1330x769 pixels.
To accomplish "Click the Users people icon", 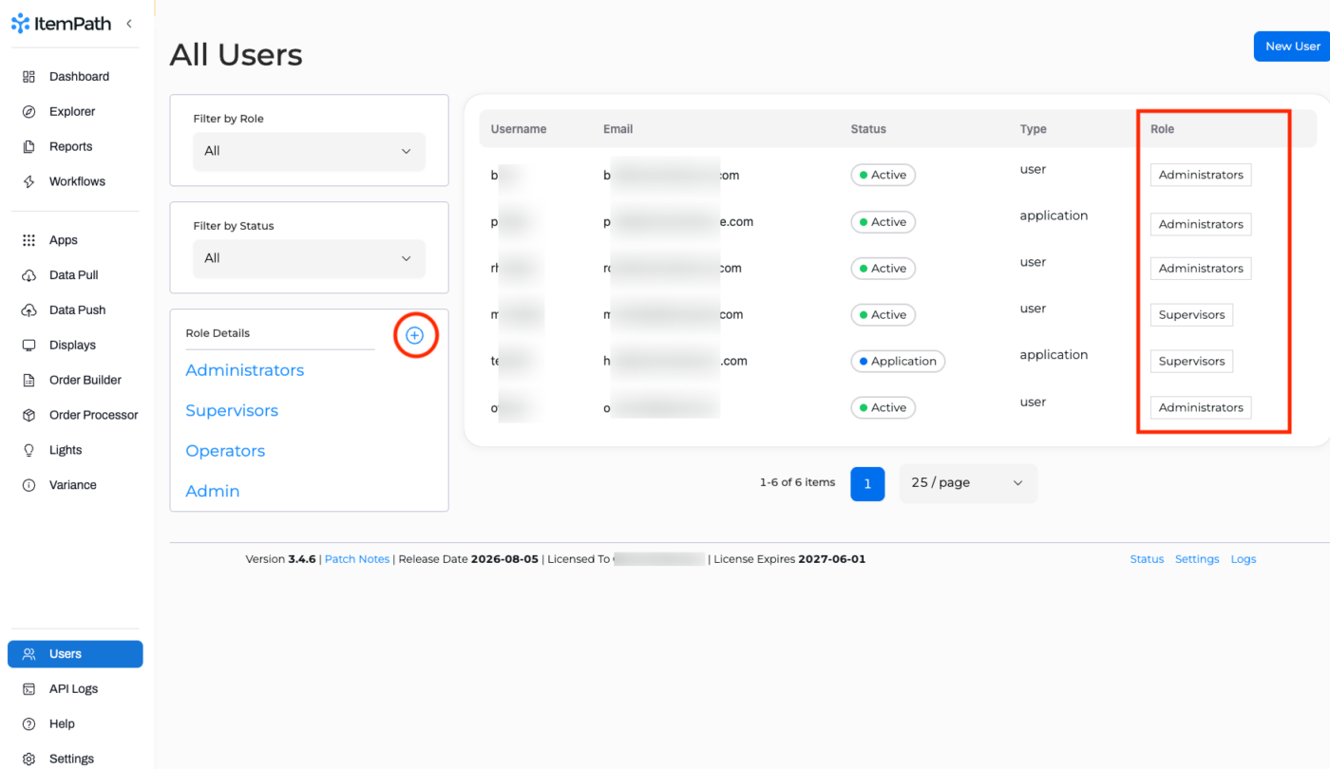I will click(28, 654).
